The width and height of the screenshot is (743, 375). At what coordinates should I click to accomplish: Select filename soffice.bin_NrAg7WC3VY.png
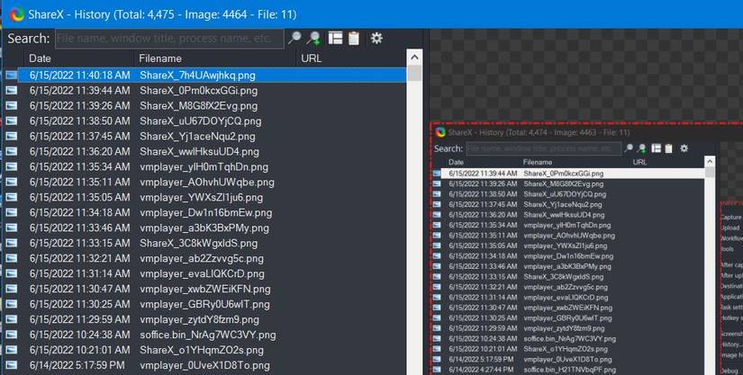pos(207,335)
